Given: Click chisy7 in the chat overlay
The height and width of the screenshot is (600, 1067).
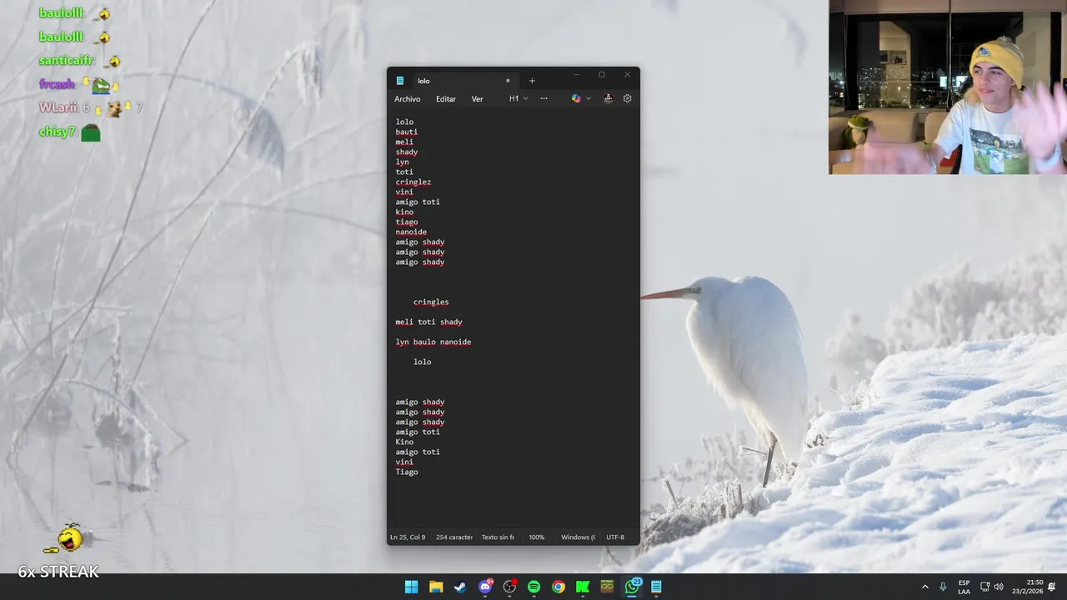Looking at the screenshot, I should click(x=58, y=132).
